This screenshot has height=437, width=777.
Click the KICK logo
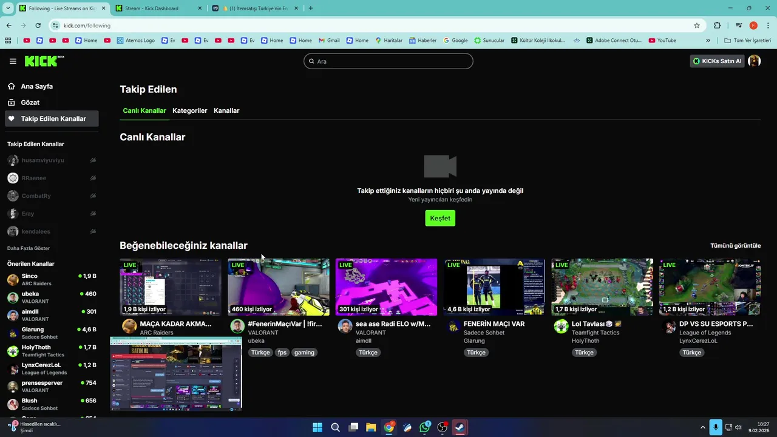point(44,61)
